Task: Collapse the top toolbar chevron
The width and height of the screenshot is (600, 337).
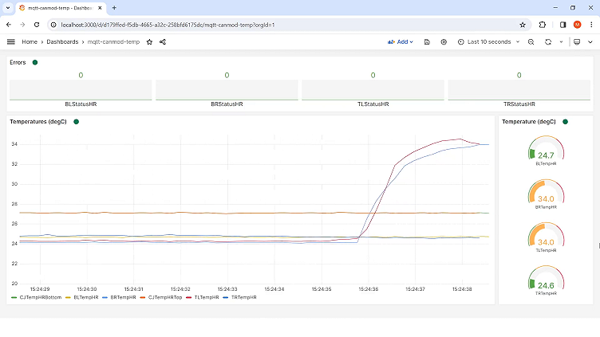Action: coord(590,42)
